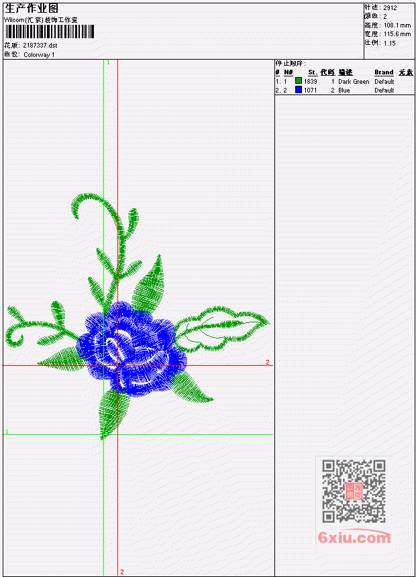This screenshot has width=416, height=577.
Task: Click the blue rose in the embroidery design
Action: click(x=132, y=348)
